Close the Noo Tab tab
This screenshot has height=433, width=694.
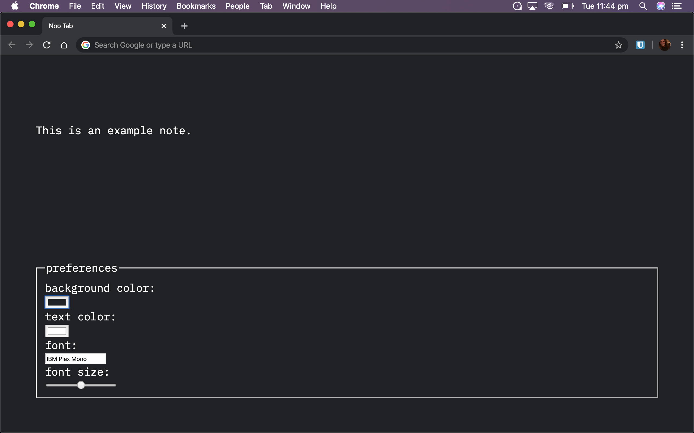(x=164, y=26)
